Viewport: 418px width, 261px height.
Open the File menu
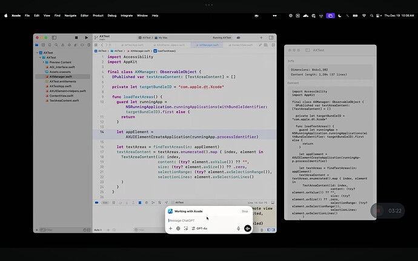point(27,16)
